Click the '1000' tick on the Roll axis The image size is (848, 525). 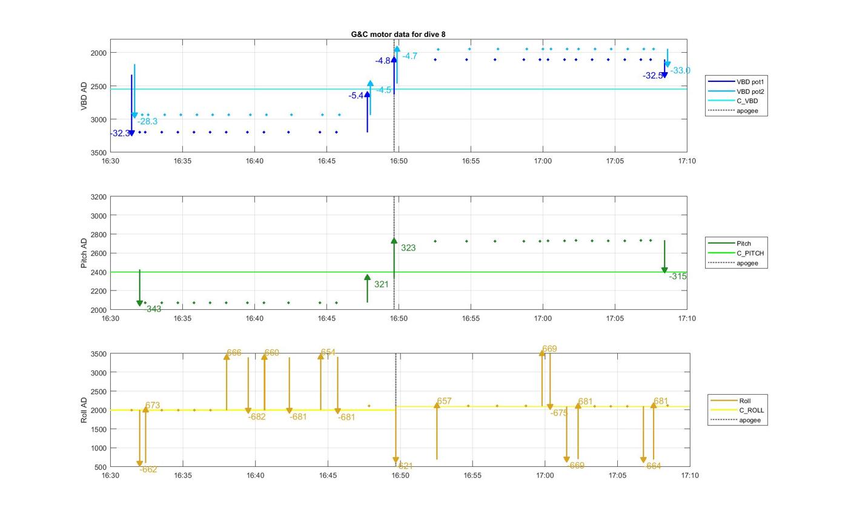98,448
